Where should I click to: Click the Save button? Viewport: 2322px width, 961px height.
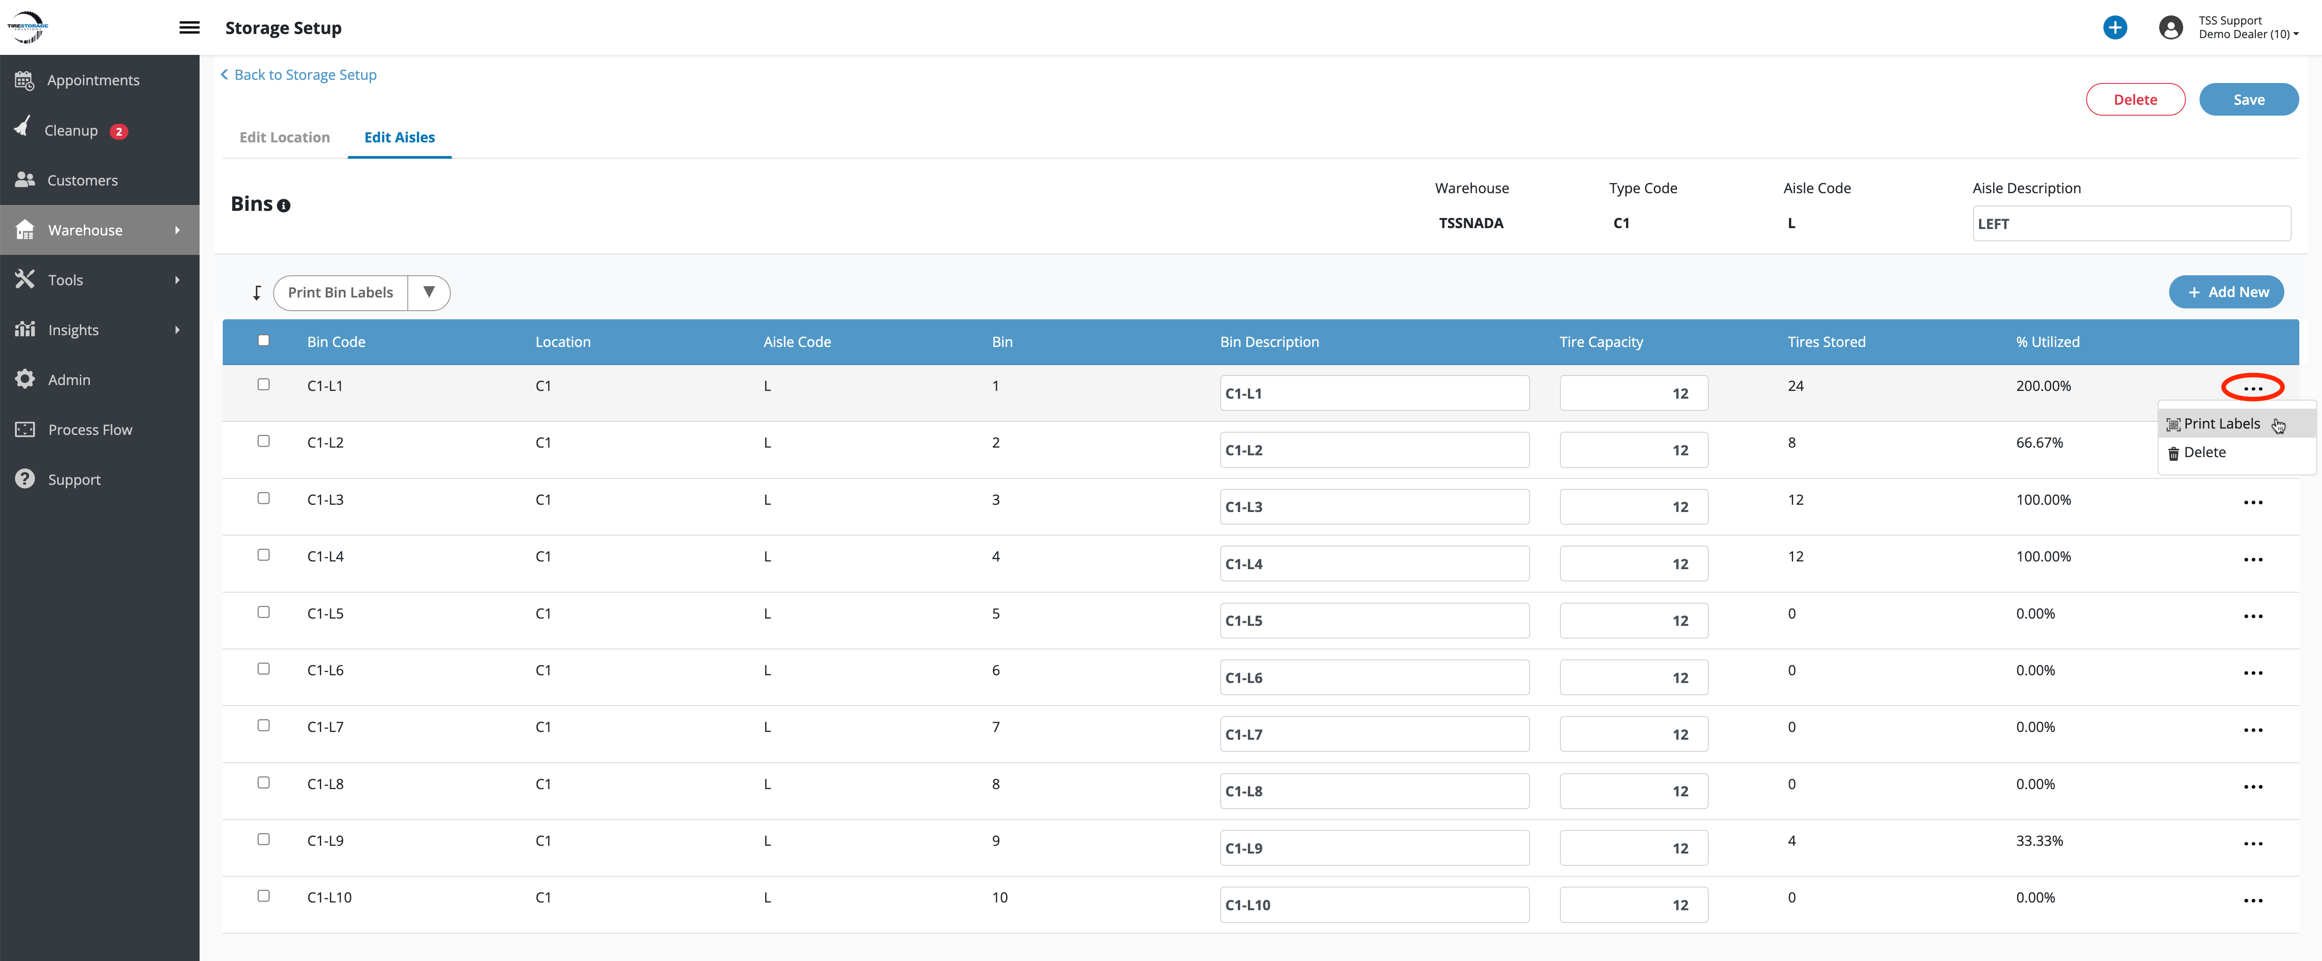coord(2248,100)
